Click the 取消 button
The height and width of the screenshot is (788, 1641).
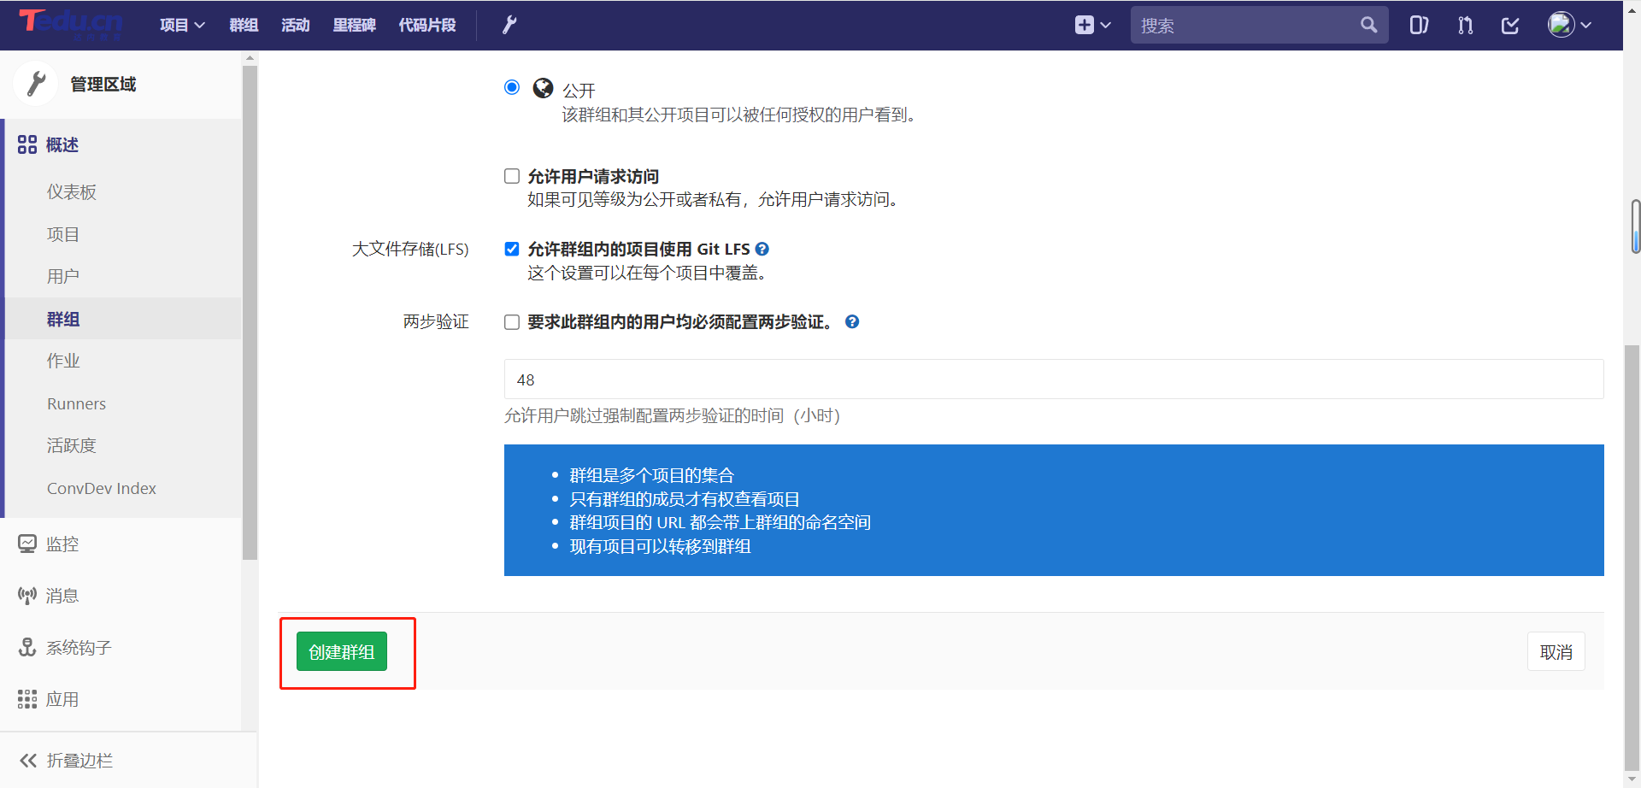tap(1556, 651)
